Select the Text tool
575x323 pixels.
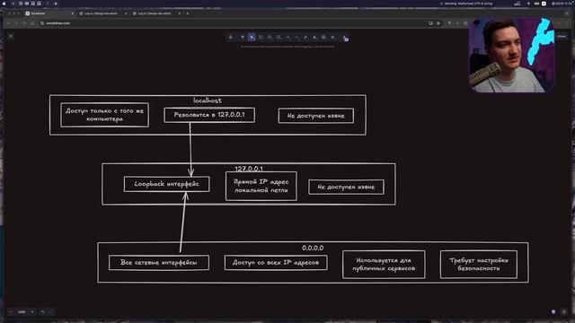314,38
